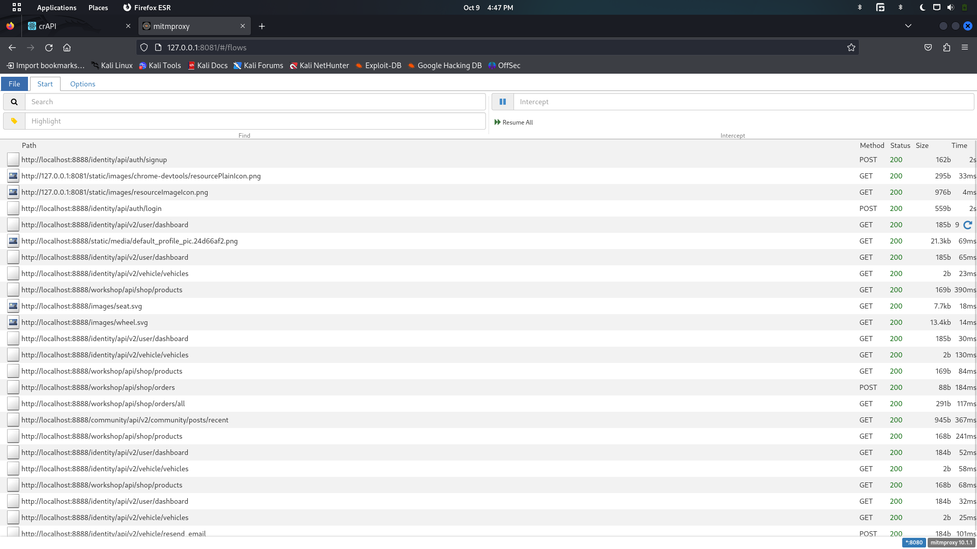
Task: Reload the current browser page
Action: click(49, 47)
